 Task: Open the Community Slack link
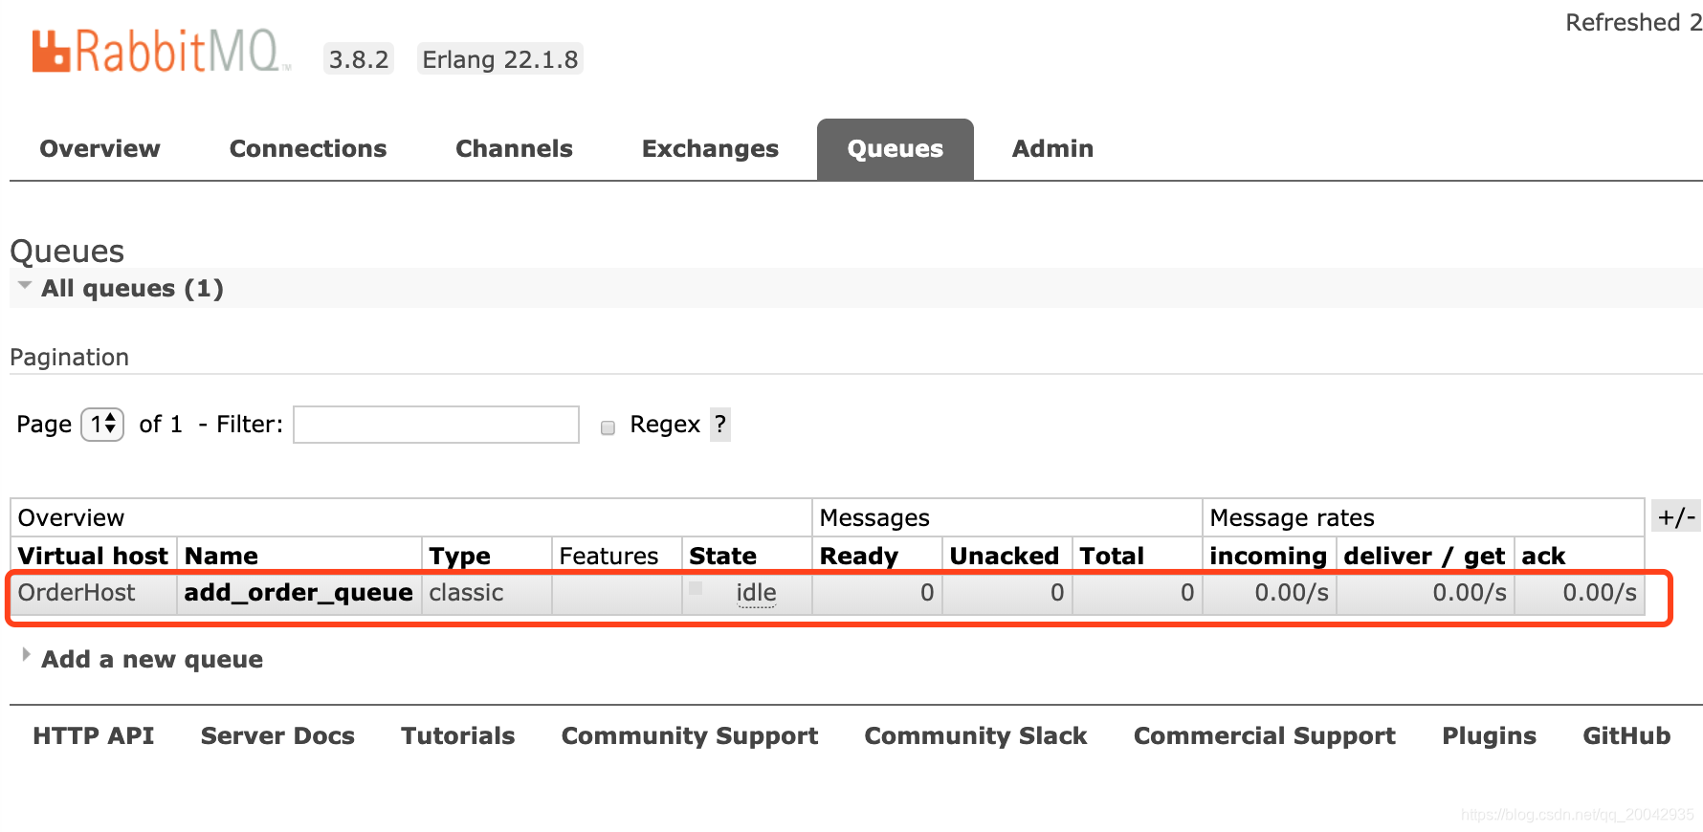tap(976, 736)
